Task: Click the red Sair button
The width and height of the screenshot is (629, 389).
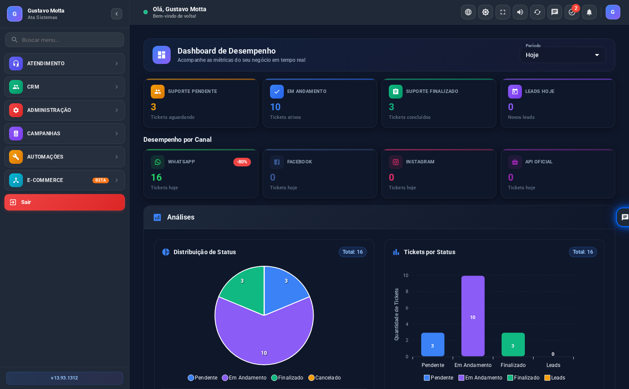Action: pyautogui.click(x=64, y=202)
